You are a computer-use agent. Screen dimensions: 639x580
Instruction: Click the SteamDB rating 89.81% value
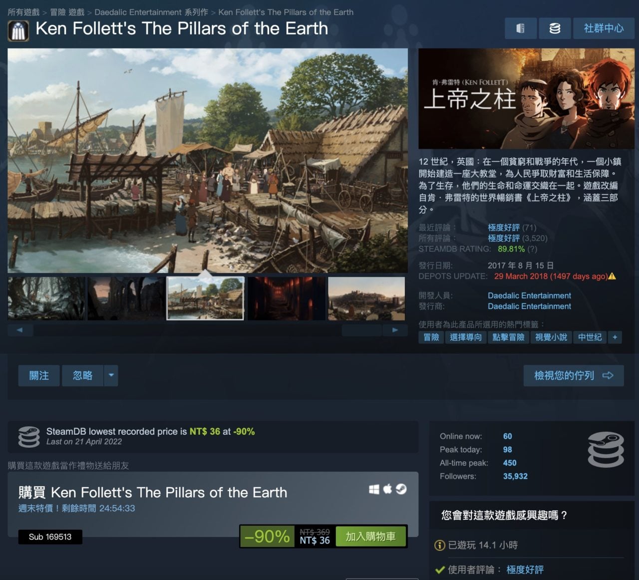511,249
